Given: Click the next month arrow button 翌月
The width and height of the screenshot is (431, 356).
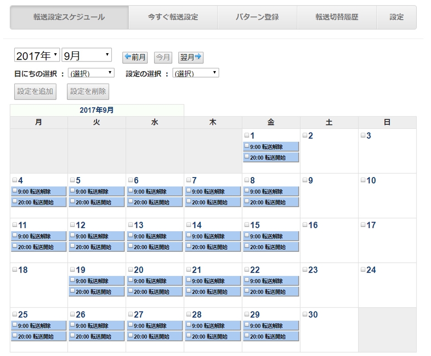Looking at the screenshot, I should (191, 57).
